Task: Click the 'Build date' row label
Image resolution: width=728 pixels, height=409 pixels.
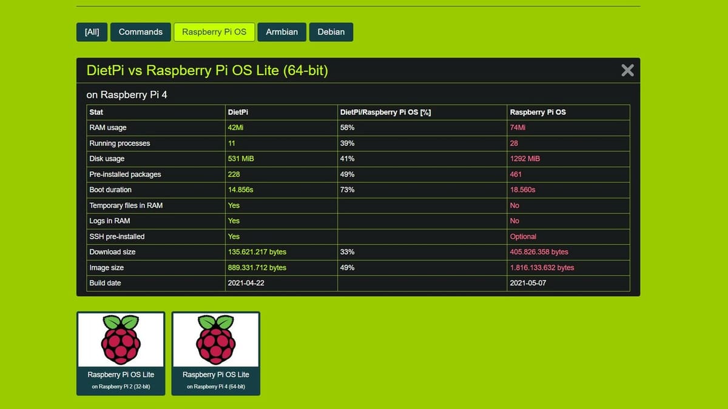Action: click(105, 283)
